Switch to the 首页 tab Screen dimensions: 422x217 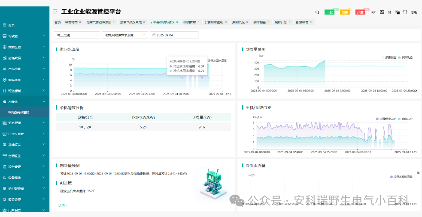(x=58, y=22)
